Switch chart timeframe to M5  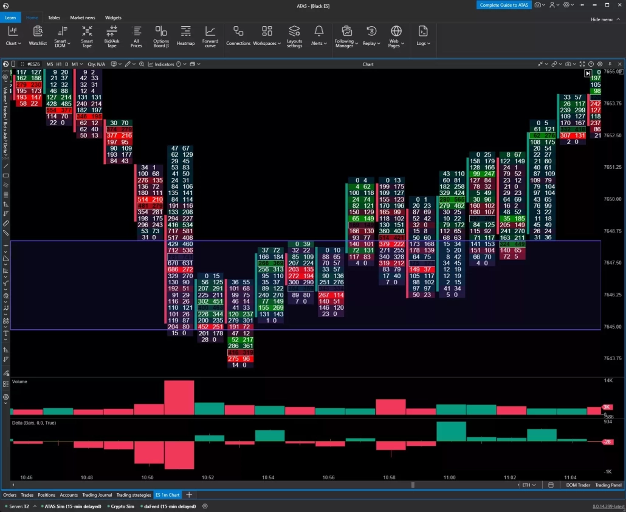49,64
